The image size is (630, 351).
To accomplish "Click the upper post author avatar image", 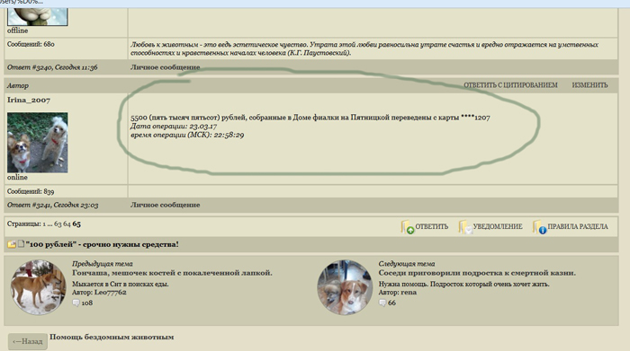I will coord(38,17).
